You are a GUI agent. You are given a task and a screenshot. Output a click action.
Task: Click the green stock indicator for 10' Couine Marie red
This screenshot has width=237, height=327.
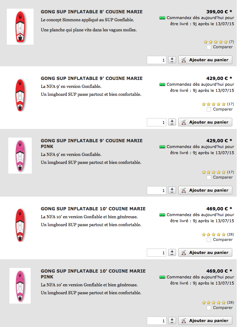point(162,215)
